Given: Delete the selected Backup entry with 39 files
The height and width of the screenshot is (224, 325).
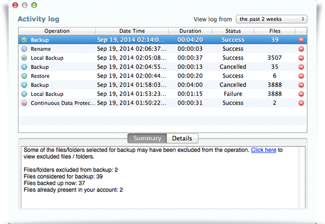Looking at the screenshot, I should coord(301,39).
